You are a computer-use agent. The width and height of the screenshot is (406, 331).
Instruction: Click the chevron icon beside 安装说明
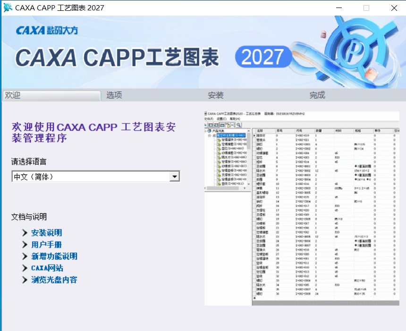(x=25, y=233)
